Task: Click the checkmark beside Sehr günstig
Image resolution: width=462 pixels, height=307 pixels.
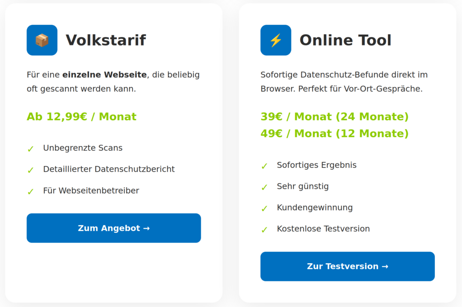Action: [x=264, y=187]
